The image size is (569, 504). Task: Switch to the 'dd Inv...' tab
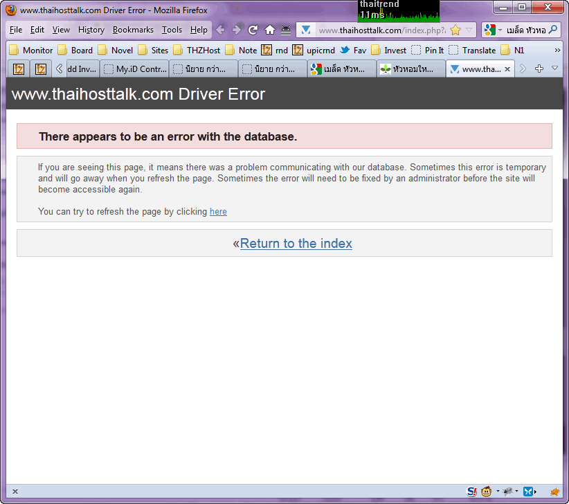(x=83, y=69)
